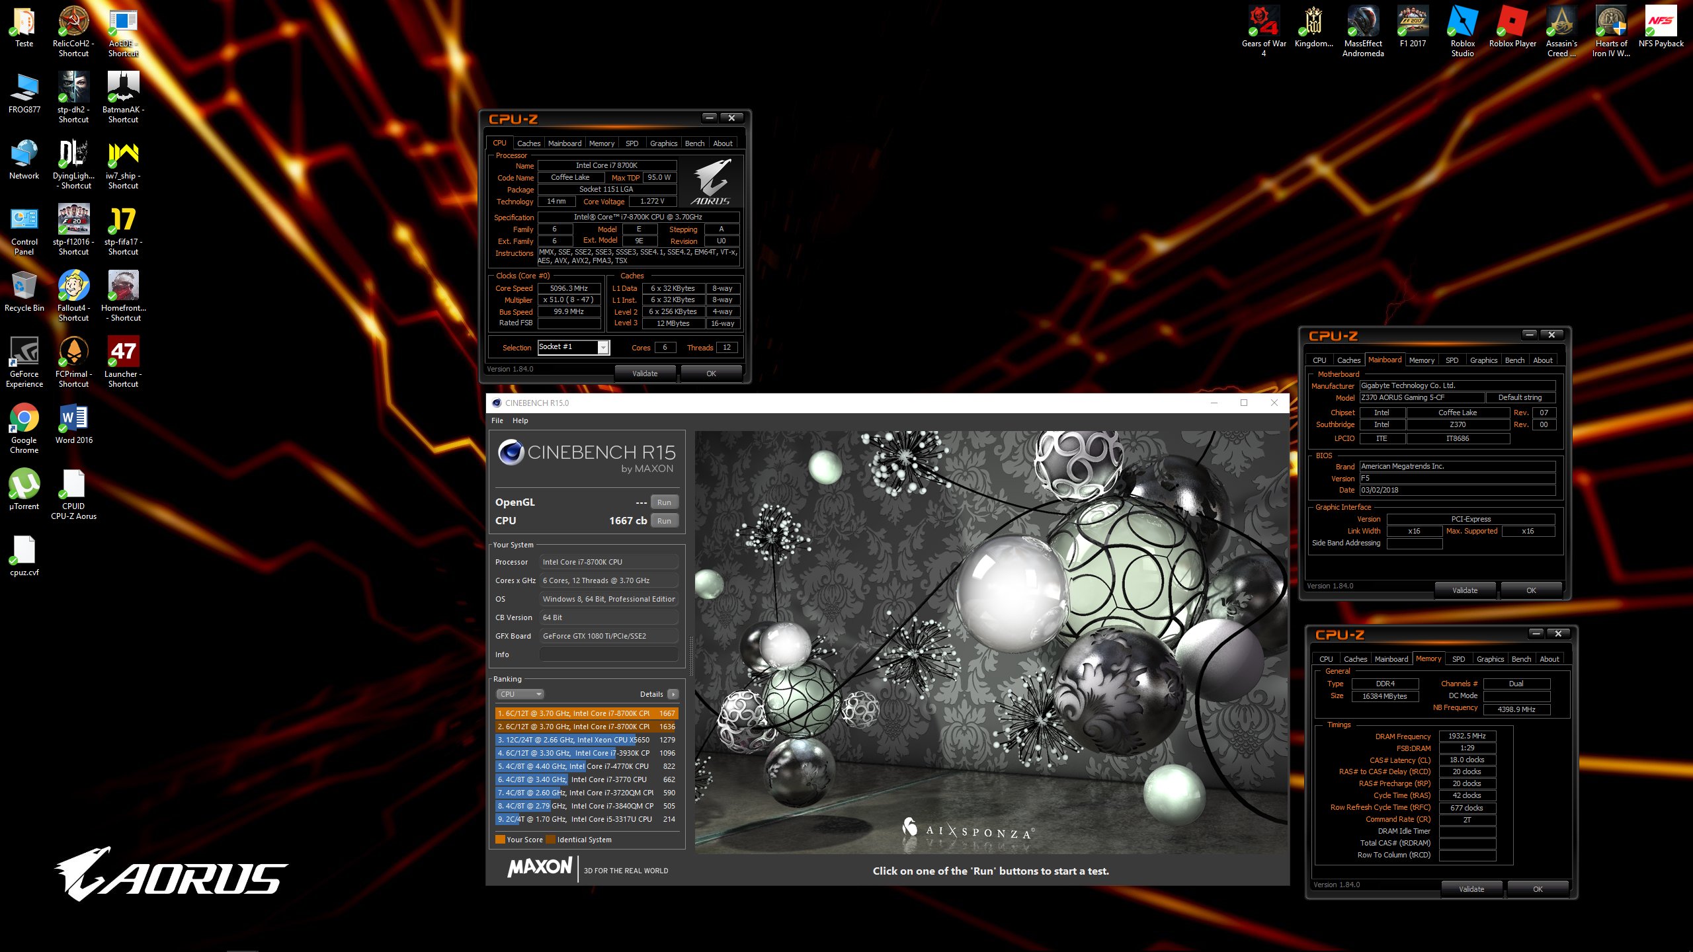Screen dimensions: 1693x952
Task: Open Memory tab in top CPU-Z window
Action: pos(602,143)
